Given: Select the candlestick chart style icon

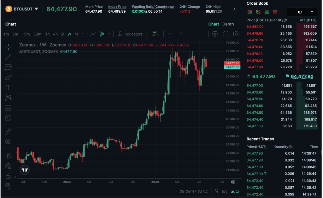Looking at the screenshot, I should coord(102,34).
